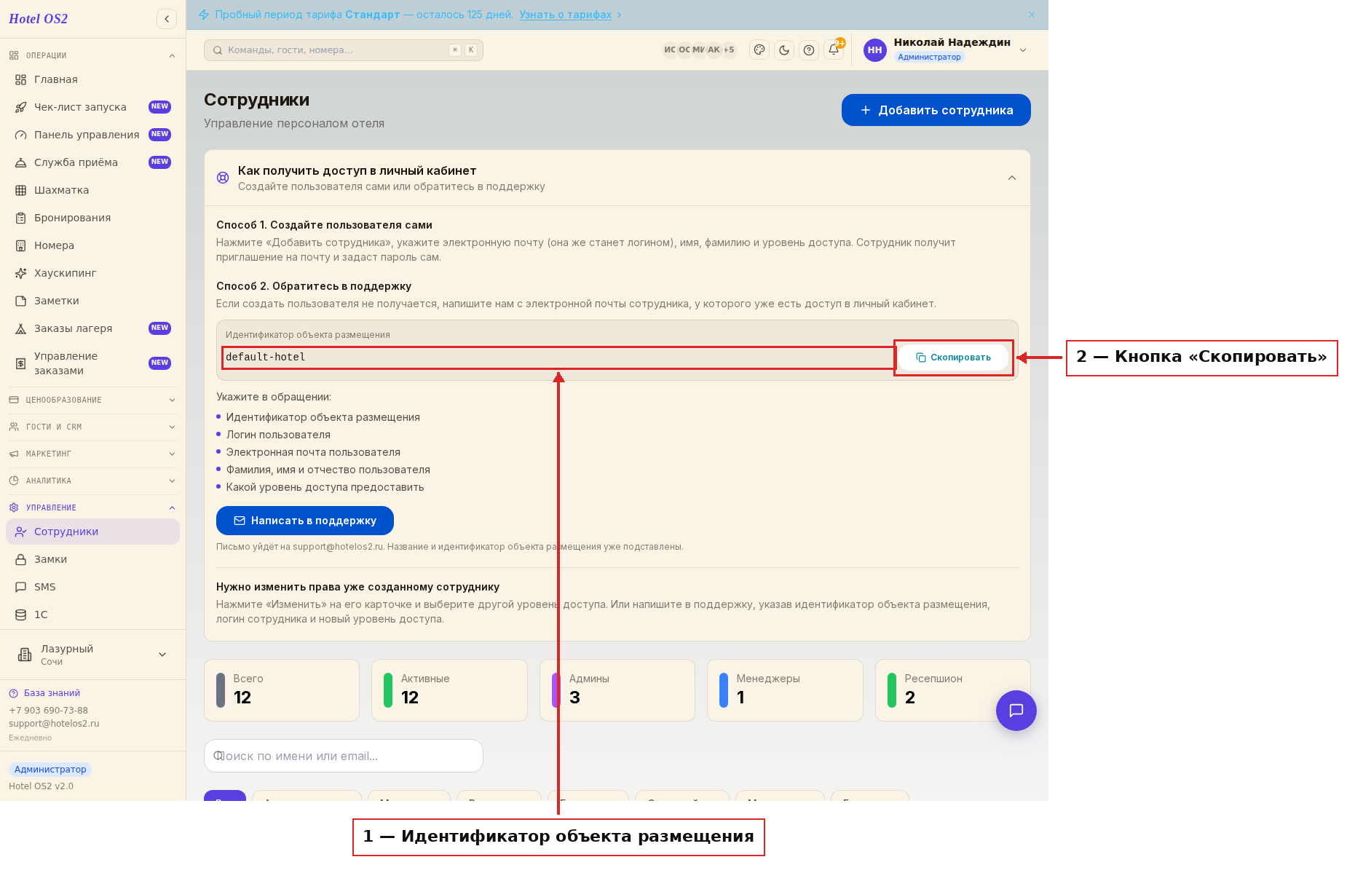Image resolution: width=1355 pixels, height=873 pixels.
Task: Click the note icon for Заметки
Action: pos(21,301)
